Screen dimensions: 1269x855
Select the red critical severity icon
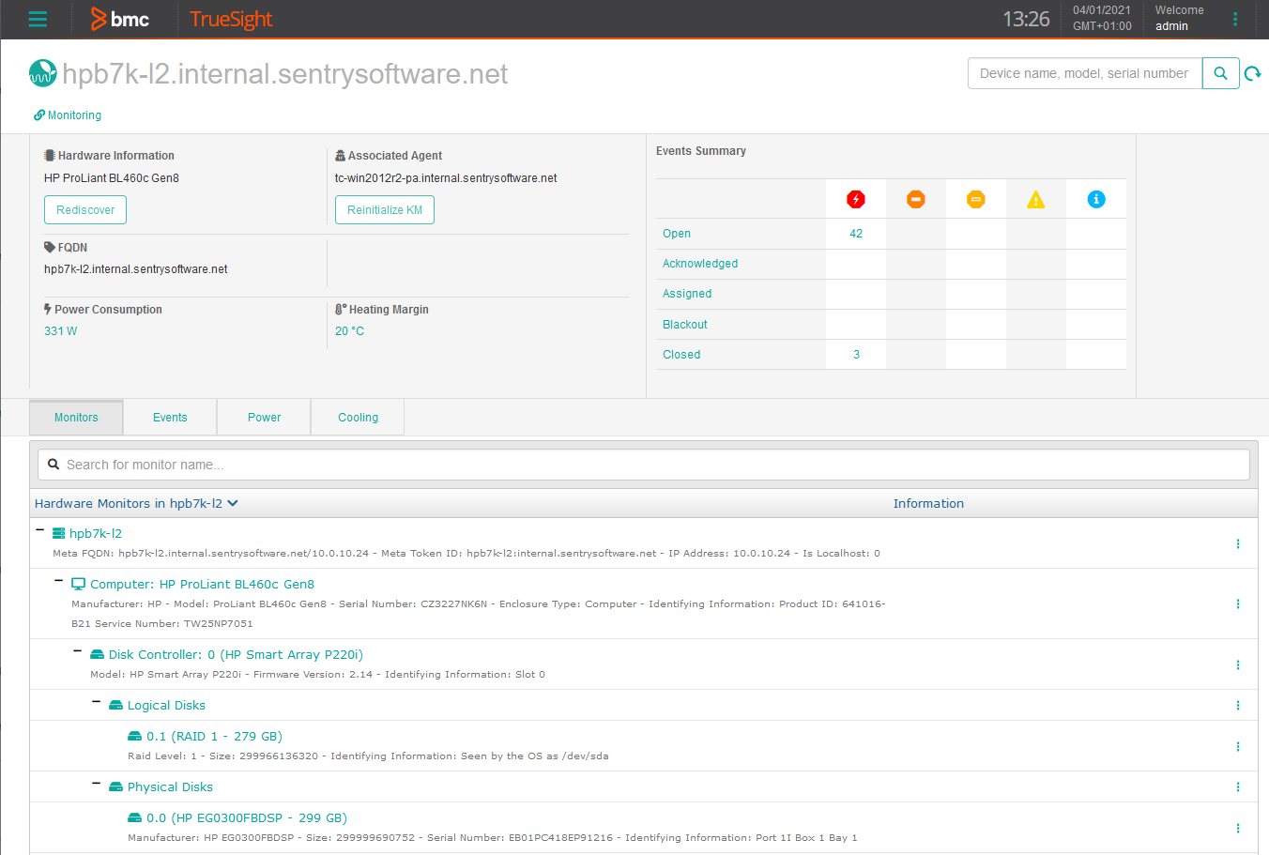coord(855,198)
